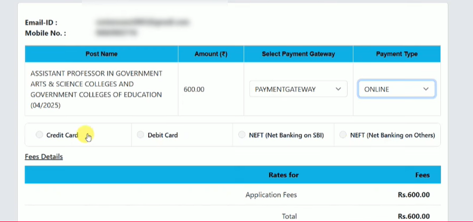This screenshot has width=473, height=222.
Task: Click the 600.00 amount cell
Action: pos(194,89)
